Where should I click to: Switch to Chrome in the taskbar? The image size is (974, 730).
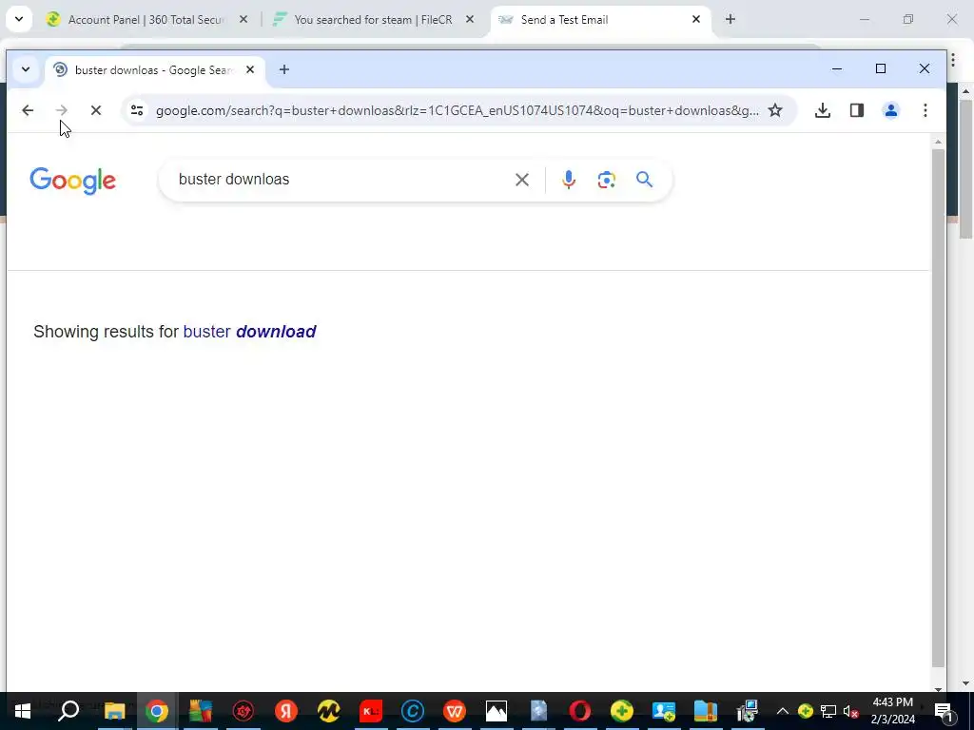tap(157, 711)
